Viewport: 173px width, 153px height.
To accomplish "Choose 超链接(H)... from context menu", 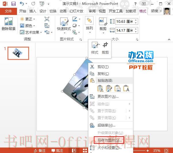I will click(111, 125).
